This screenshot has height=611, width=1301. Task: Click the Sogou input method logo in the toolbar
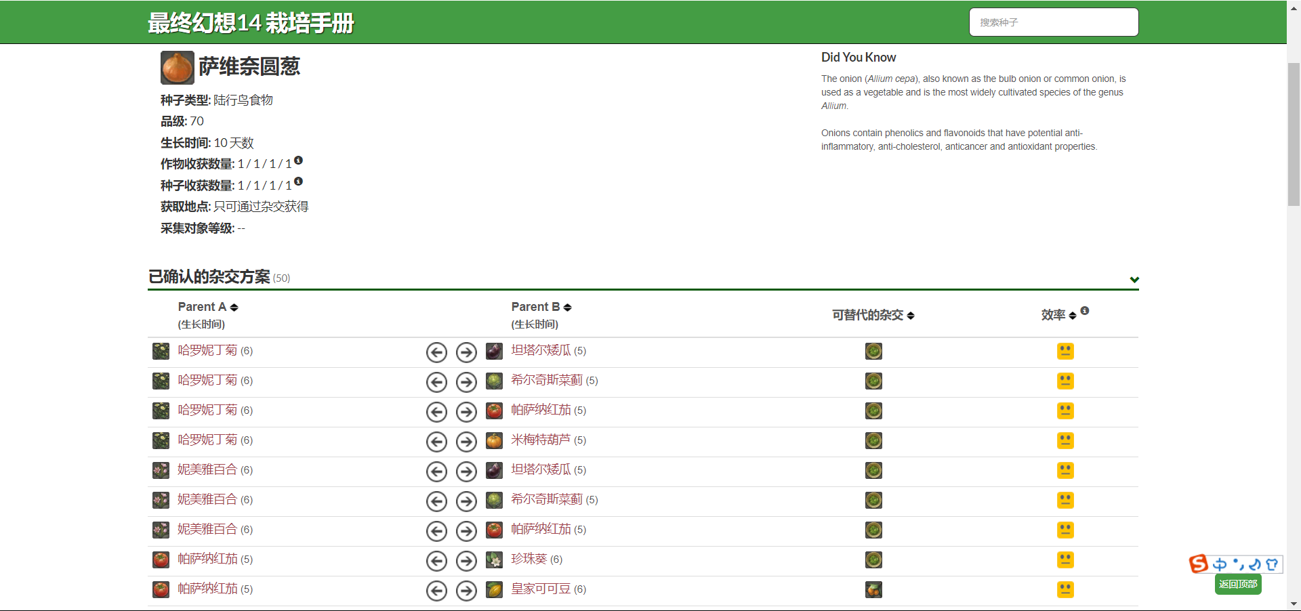pyautogui.click(x=1199, y=564)
